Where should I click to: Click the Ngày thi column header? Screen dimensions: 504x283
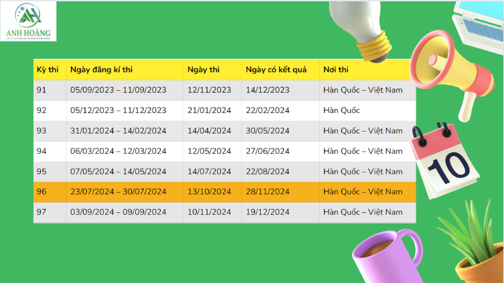tap(203, 70)
